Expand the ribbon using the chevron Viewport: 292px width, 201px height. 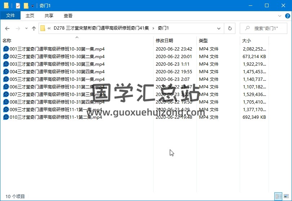(x=280, y=16)
